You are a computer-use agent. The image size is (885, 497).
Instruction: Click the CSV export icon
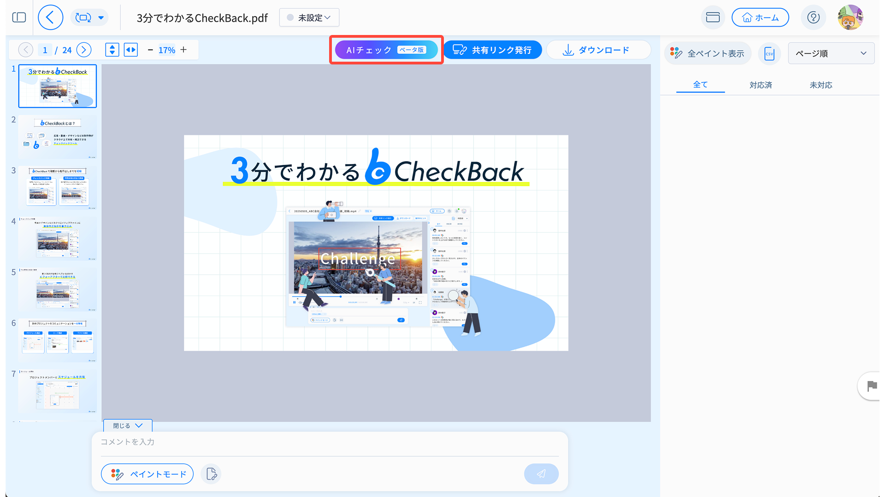click(769, 53)
